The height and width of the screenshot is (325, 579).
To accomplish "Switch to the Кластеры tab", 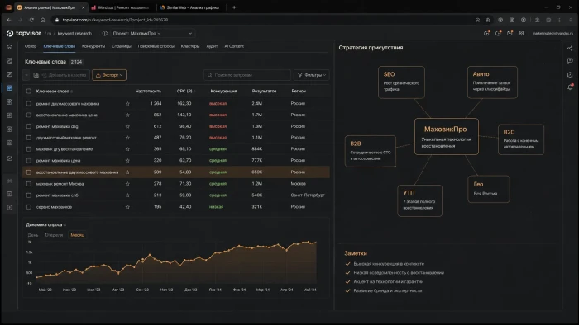I will [190, 46].
